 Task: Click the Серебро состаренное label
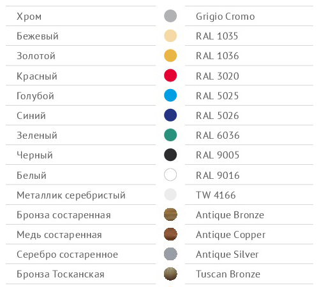coord(67,255)
